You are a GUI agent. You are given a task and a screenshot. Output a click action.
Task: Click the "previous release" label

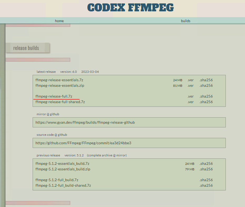pyautogui.click(x=48, y=155)
